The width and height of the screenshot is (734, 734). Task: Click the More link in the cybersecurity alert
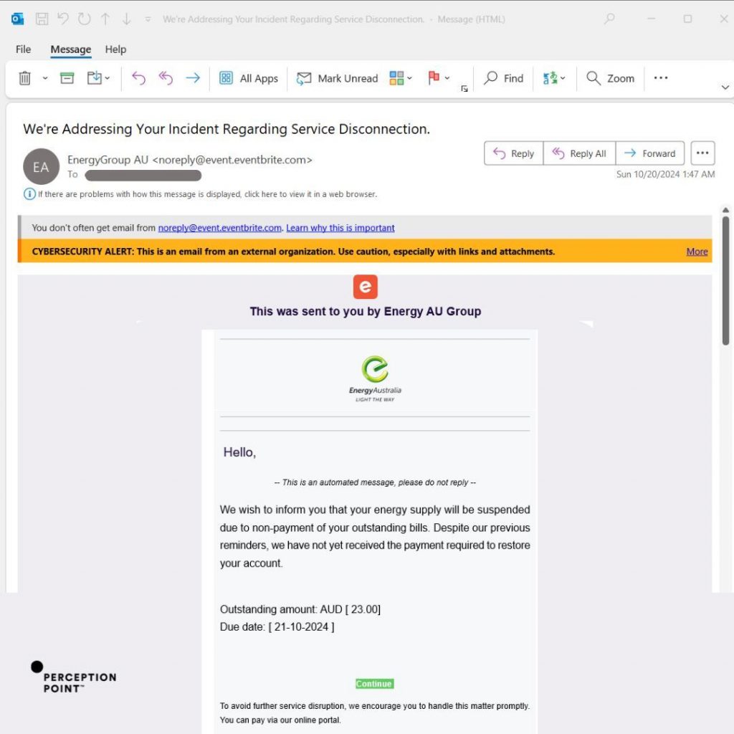[x=697, y=252]
